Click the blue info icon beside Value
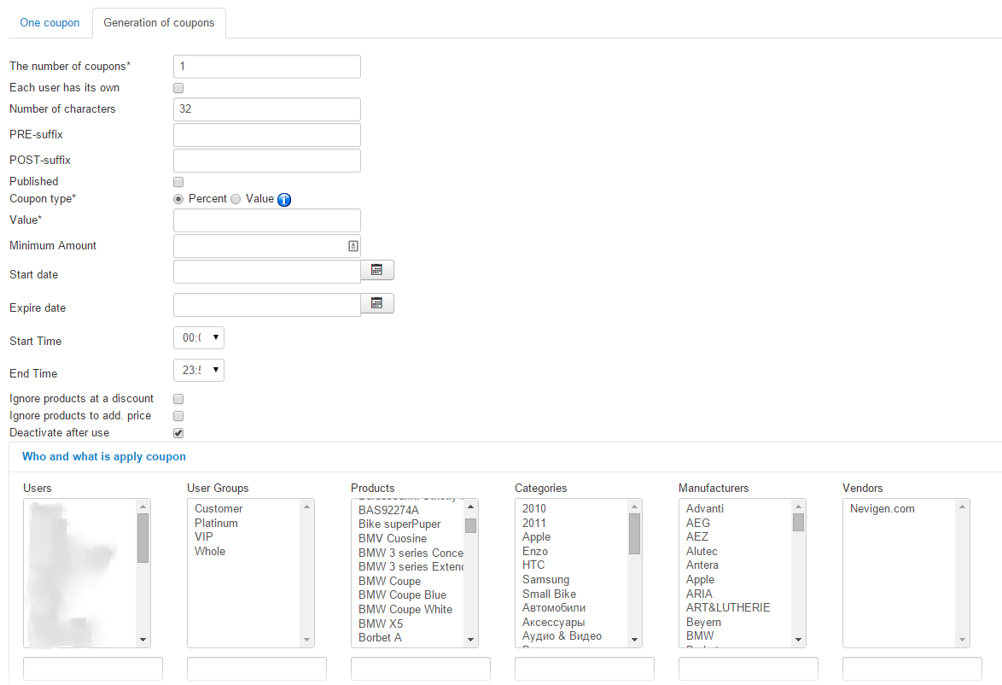1002x685 pixels. click(284, 200)
